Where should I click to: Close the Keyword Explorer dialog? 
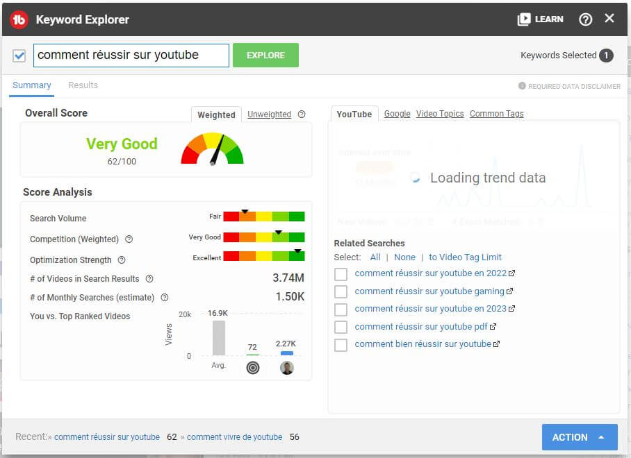point(609,18)
